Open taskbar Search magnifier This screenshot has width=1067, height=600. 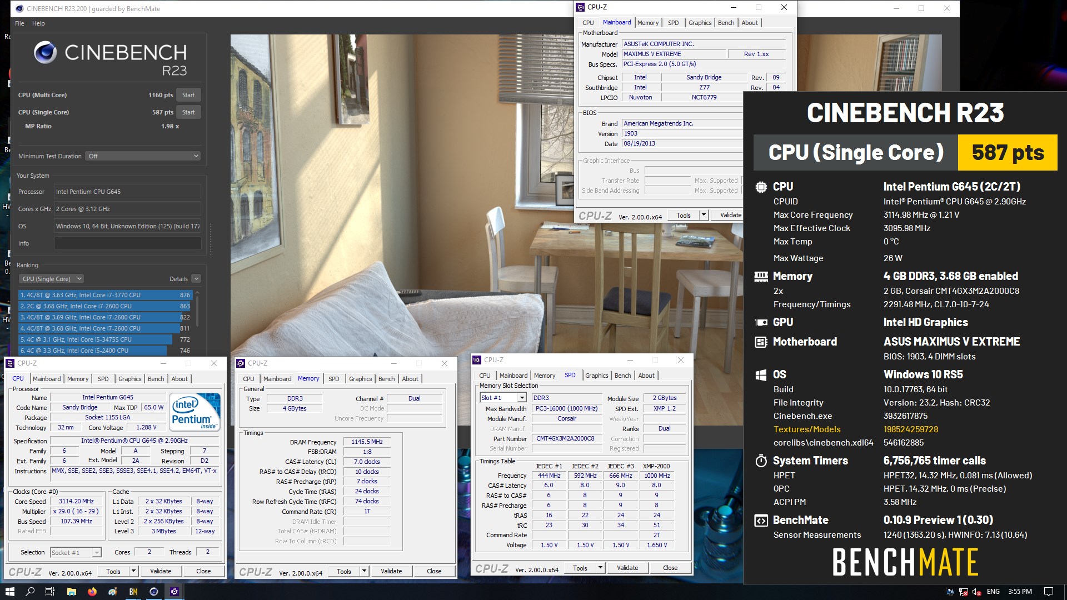coord(30,592)
